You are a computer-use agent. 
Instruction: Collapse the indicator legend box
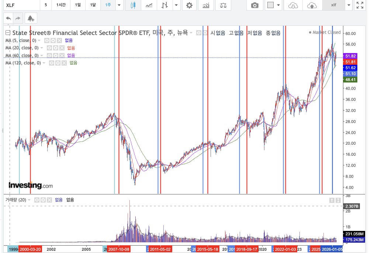point(8,33)
